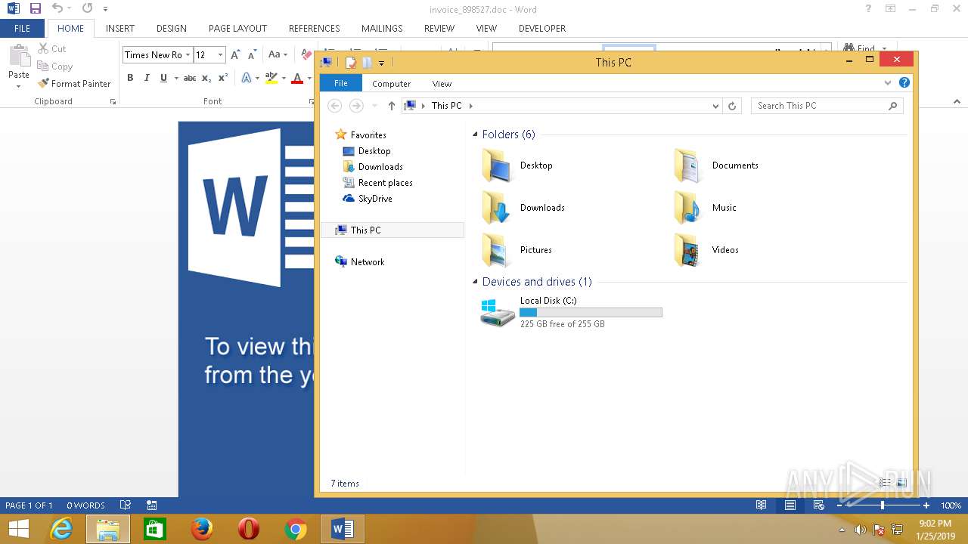This screenshot has width=968, height=544.
Task: Activate the Format Painter
Action: pyautogui.click(x=74, y=84)
